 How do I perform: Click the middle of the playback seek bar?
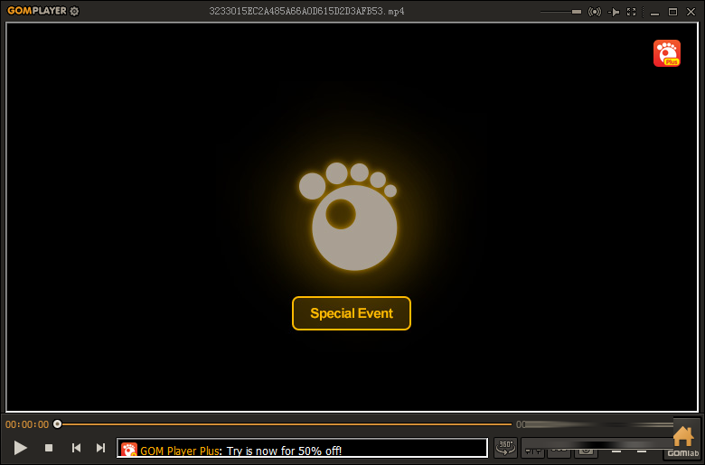click(284, 424)
